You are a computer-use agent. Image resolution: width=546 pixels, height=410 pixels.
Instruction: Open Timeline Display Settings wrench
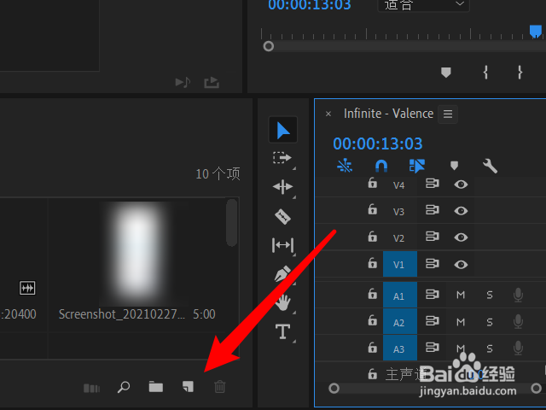tap(490, 166)
